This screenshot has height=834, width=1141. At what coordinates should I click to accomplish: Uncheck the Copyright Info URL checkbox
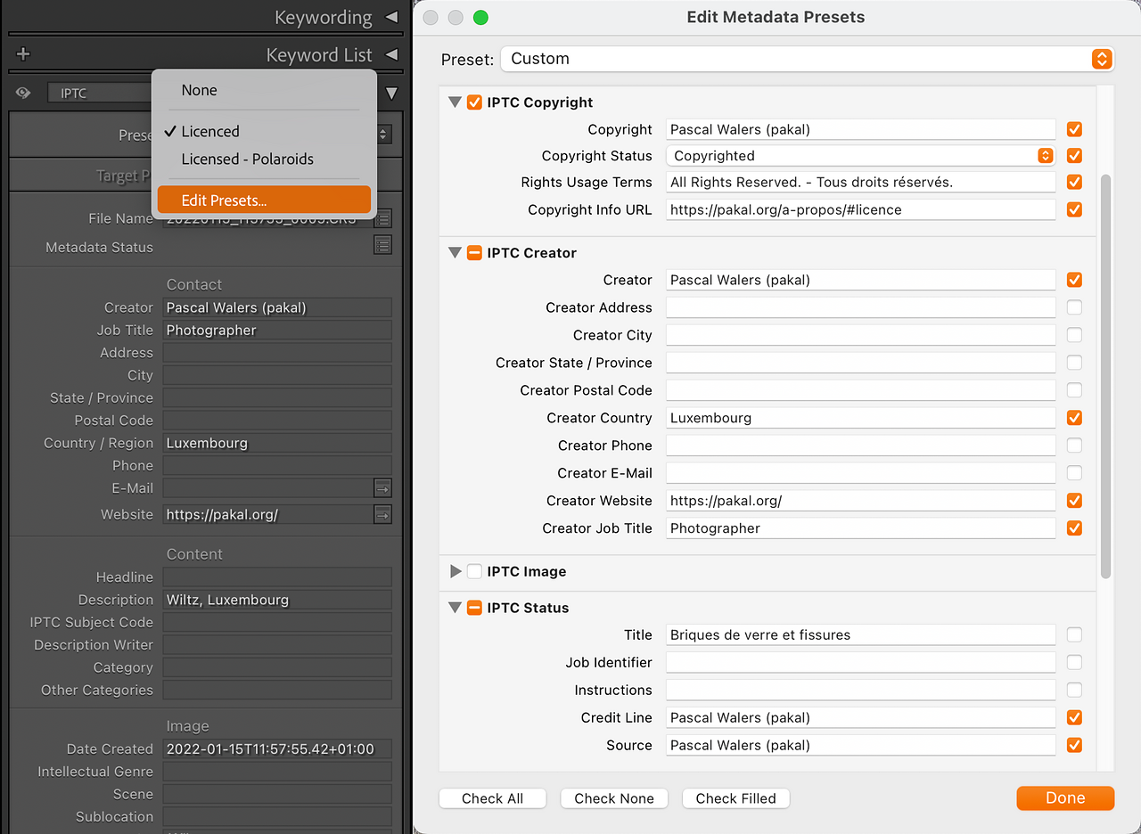(x=1074, y=210)
